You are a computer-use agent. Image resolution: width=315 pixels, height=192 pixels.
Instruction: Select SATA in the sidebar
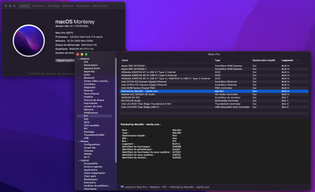point(87,122)
